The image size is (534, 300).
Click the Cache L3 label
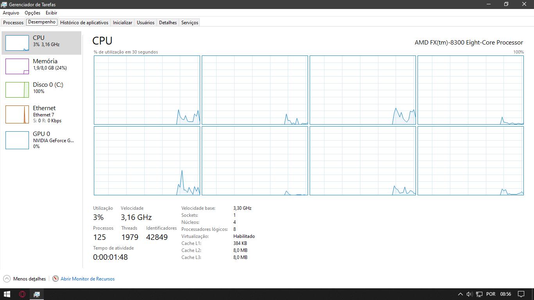(191, 257)
